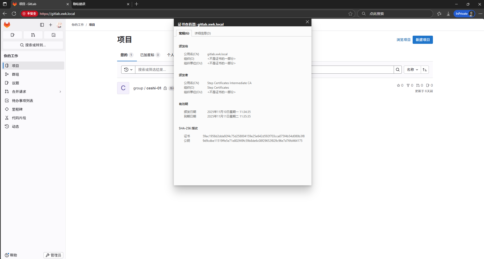Toggle the ascending sort direction

(x=425, y=69)
